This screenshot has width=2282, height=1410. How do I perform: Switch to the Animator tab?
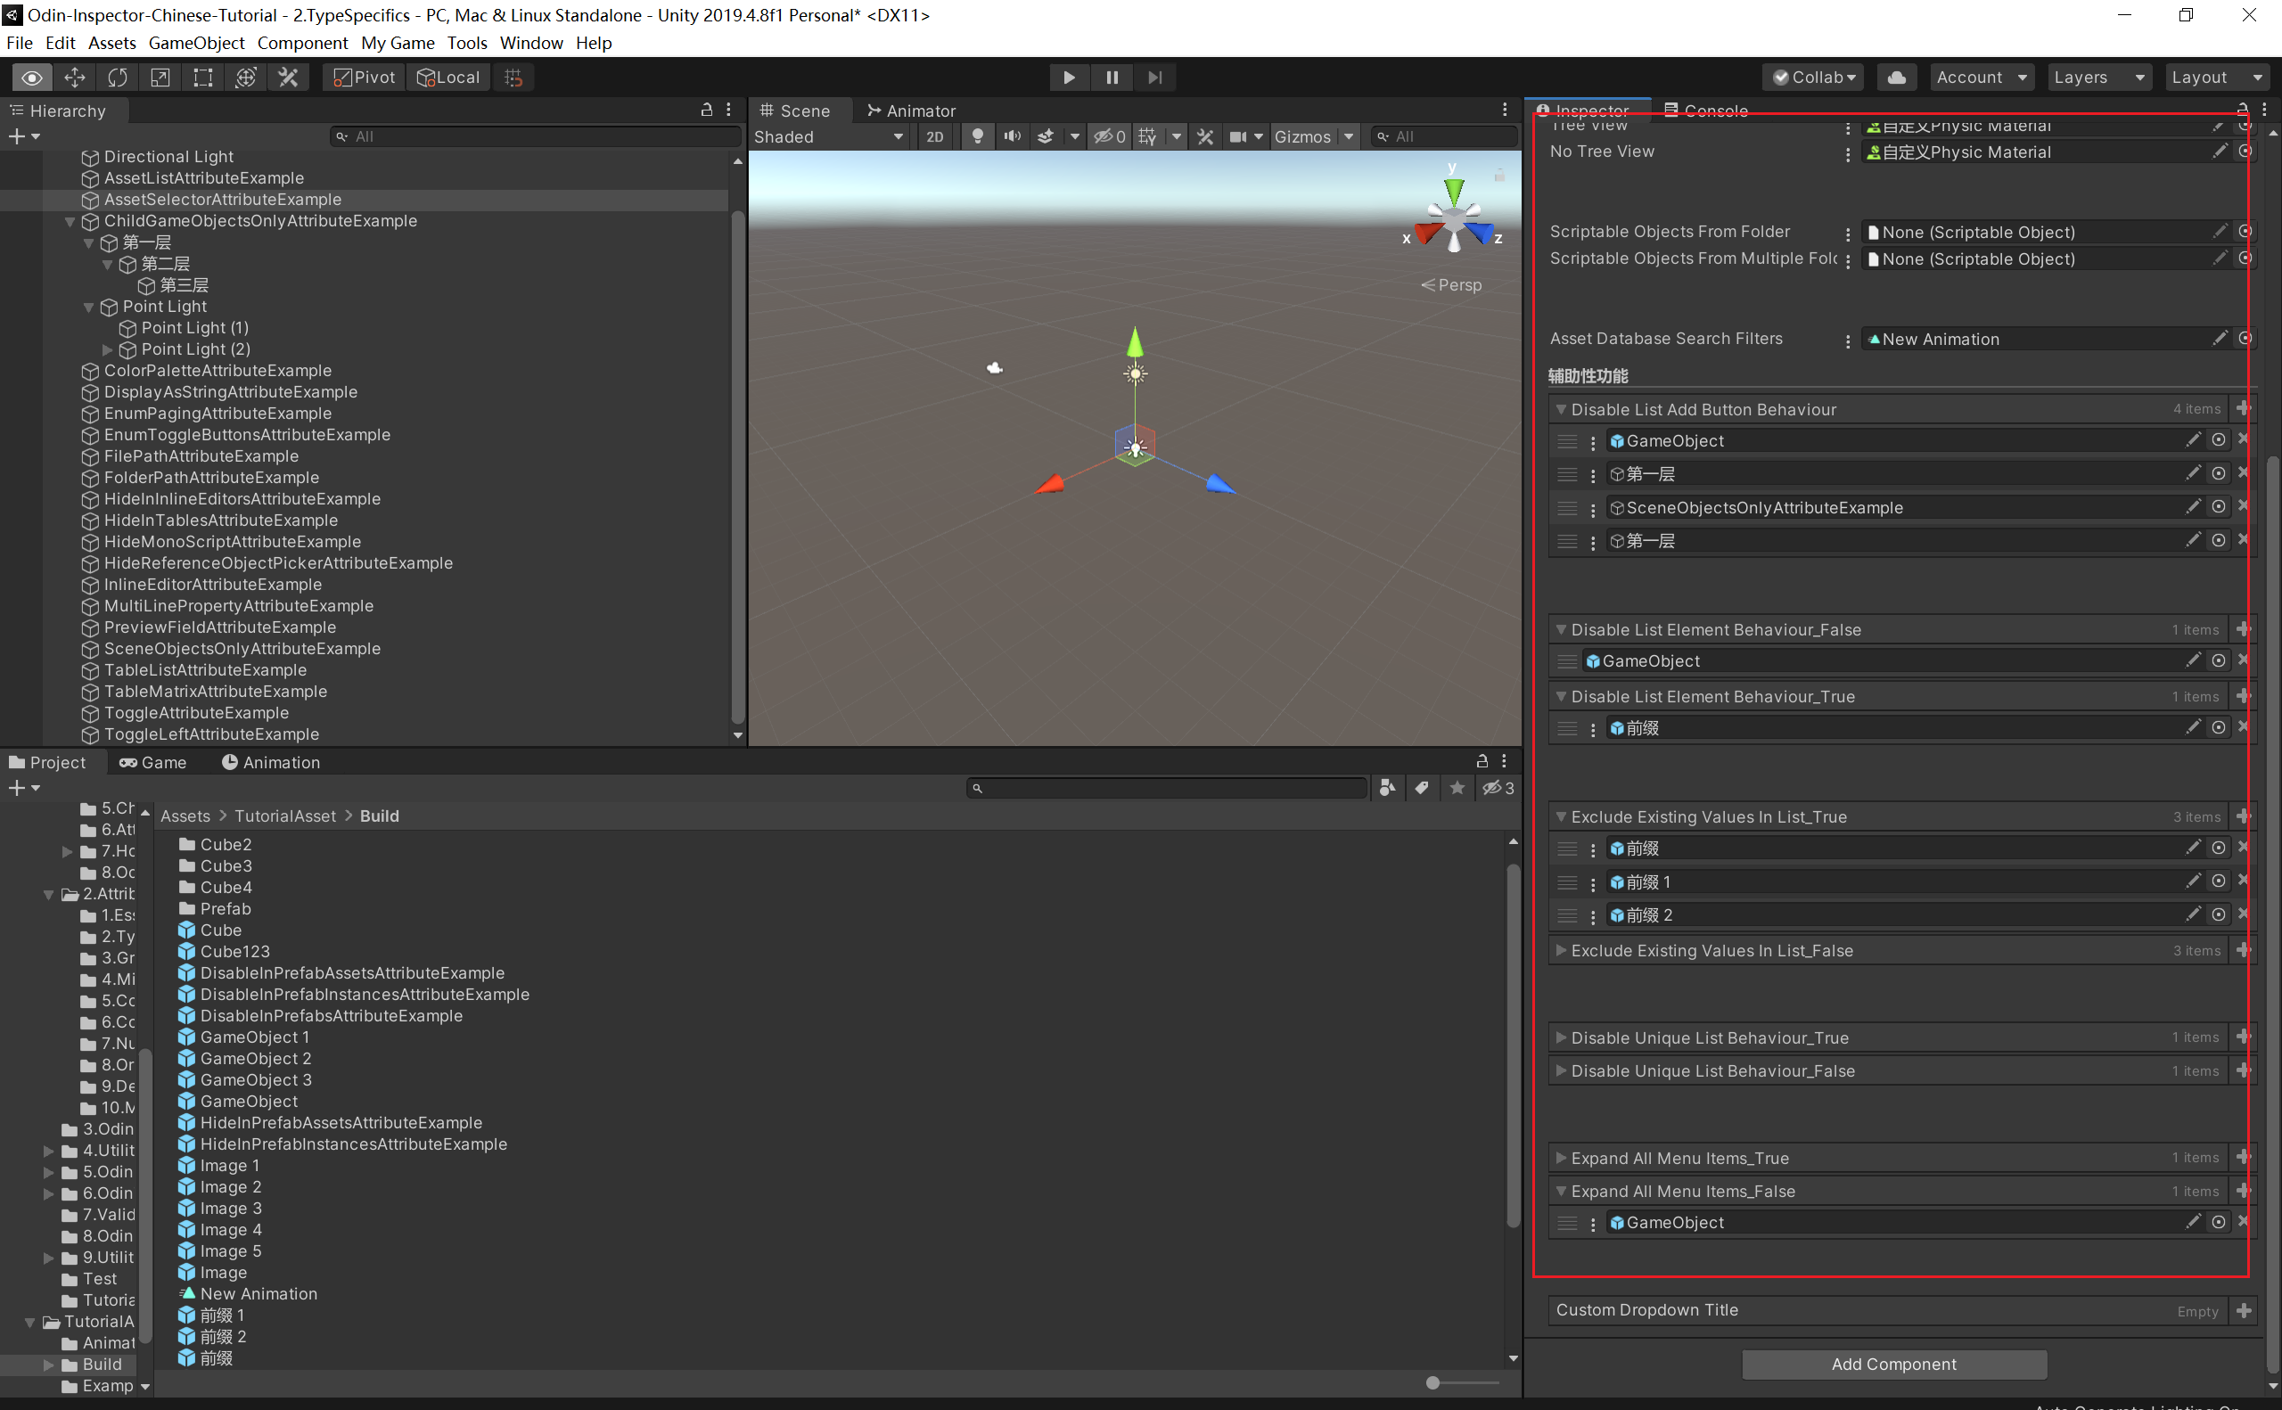coord(911,111)
